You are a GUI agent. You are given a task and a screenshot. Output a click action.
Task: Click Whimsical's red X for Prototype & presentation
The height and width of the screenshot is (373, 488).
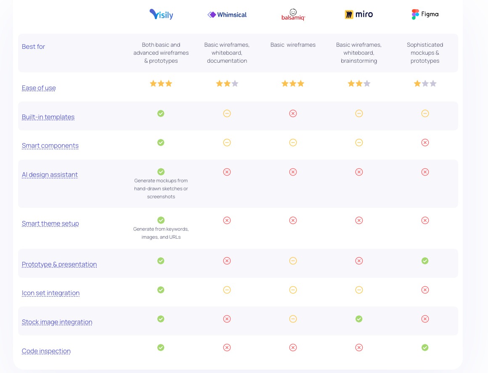(x=227, y=261)
